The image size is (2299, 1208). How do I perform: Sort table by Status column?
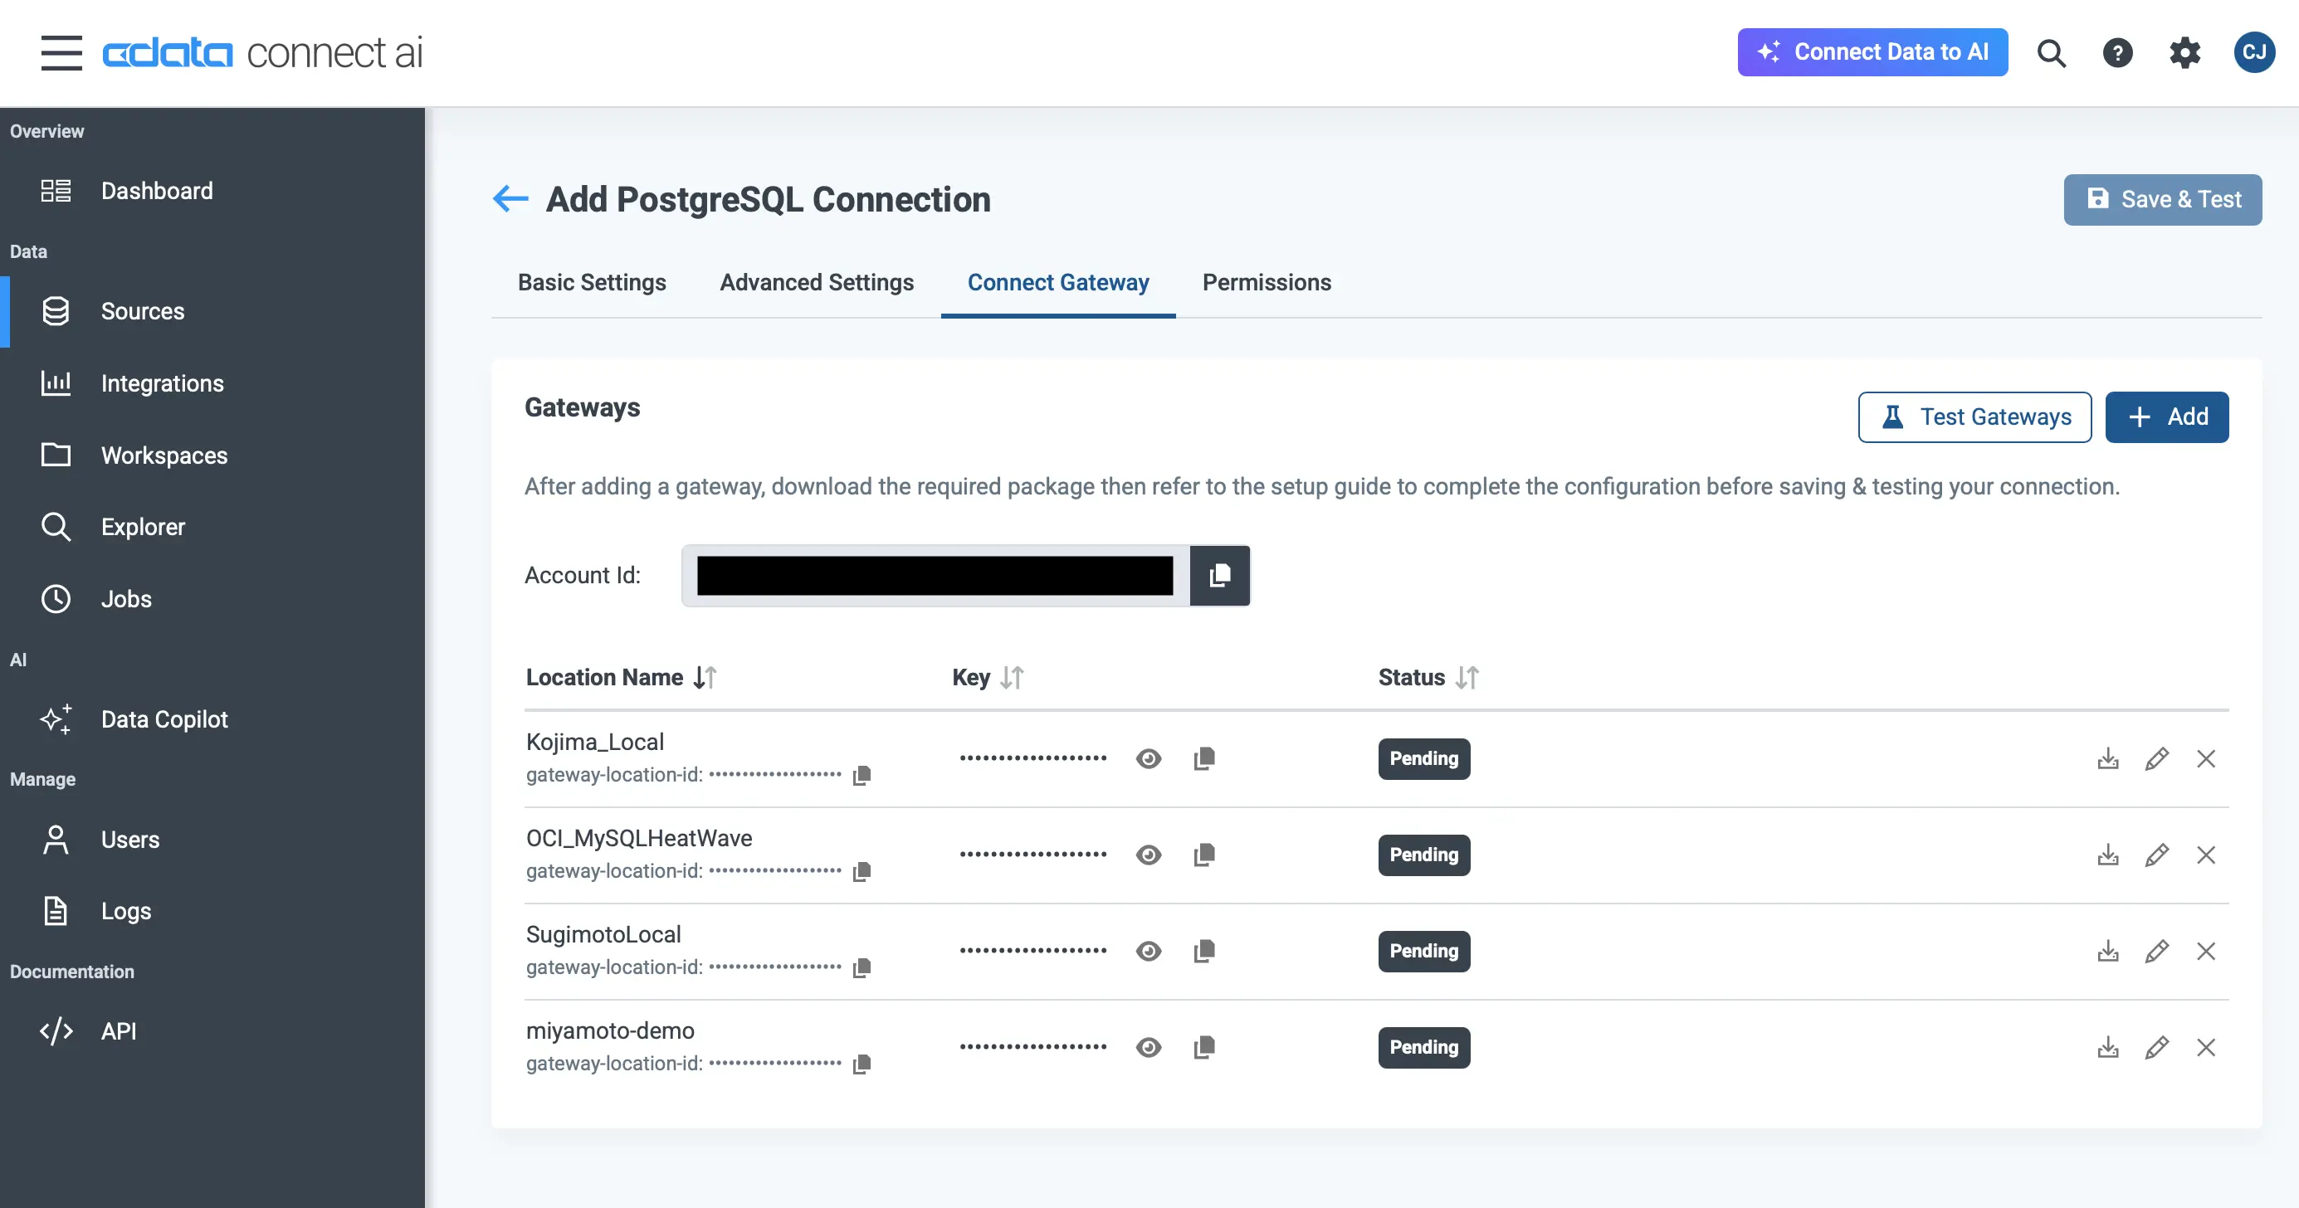click(x=1467, y=677)
